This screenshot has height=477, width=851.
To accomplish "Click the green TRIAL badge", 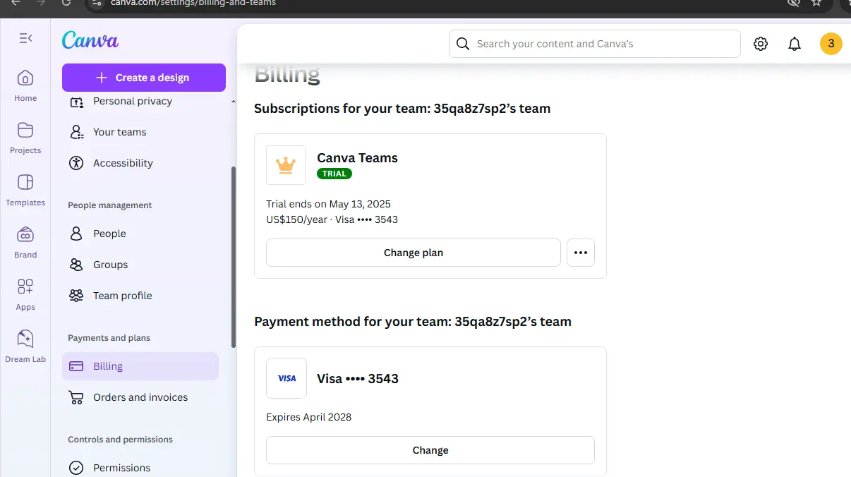I will 334,174.
